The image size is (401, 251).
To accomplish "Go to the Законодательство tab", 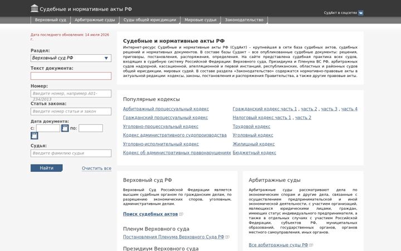I will 244,20.
